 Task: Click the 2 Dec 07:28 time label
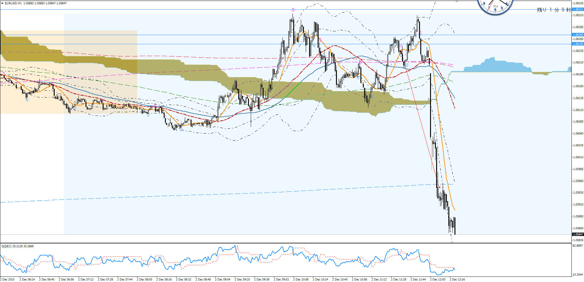coord(105,280)
